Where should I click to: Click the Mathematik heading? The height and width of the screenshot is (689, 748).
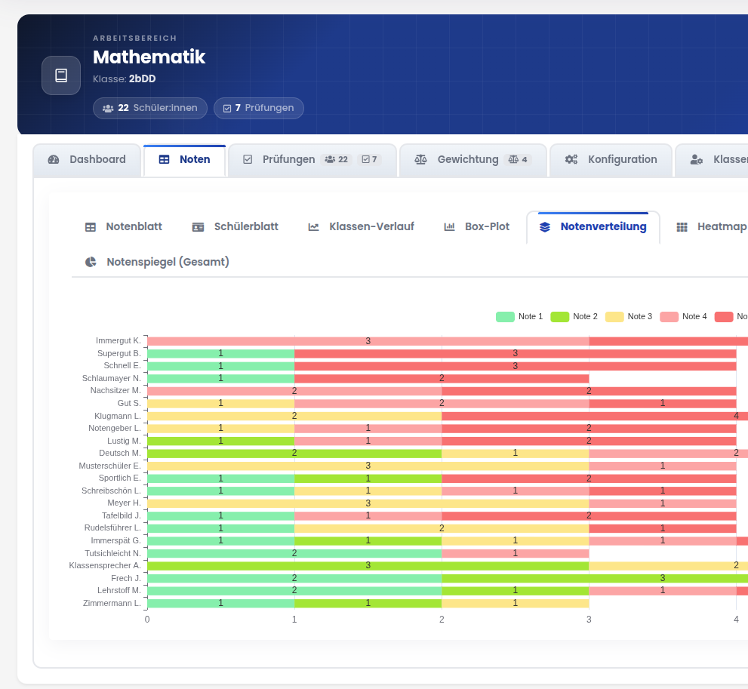click(x=149, y=57)
